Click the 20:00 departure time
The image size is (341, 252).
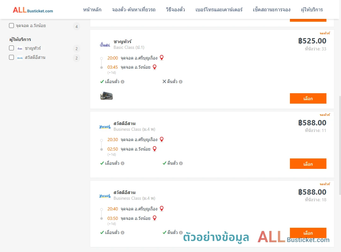tap(113, 58)
